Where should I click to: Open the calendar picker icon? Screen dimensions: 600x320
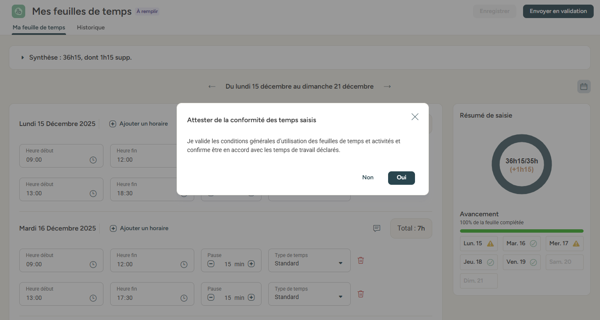point(584,87)
